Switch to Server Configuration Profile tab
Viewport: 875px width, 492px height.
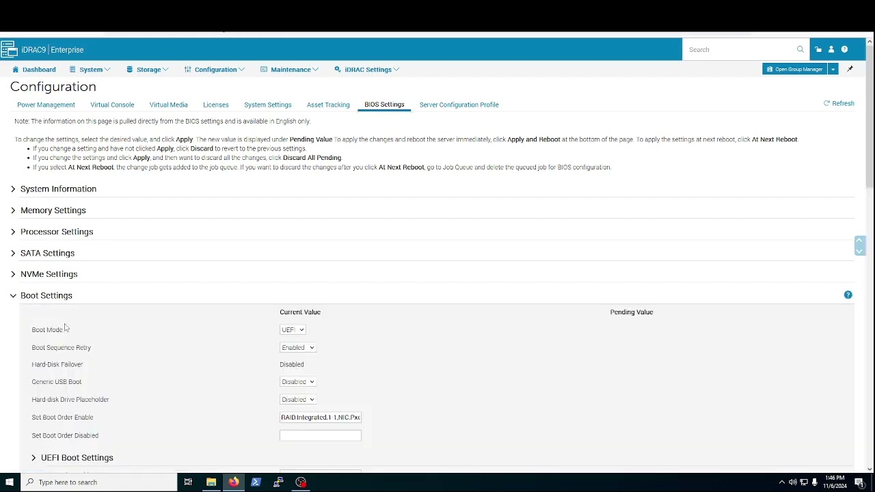tap(459, 105)
